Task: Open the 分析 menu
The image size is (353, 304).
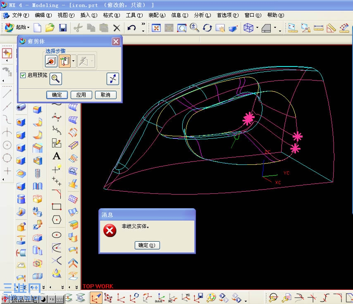Action: click(x=202, y=15)
